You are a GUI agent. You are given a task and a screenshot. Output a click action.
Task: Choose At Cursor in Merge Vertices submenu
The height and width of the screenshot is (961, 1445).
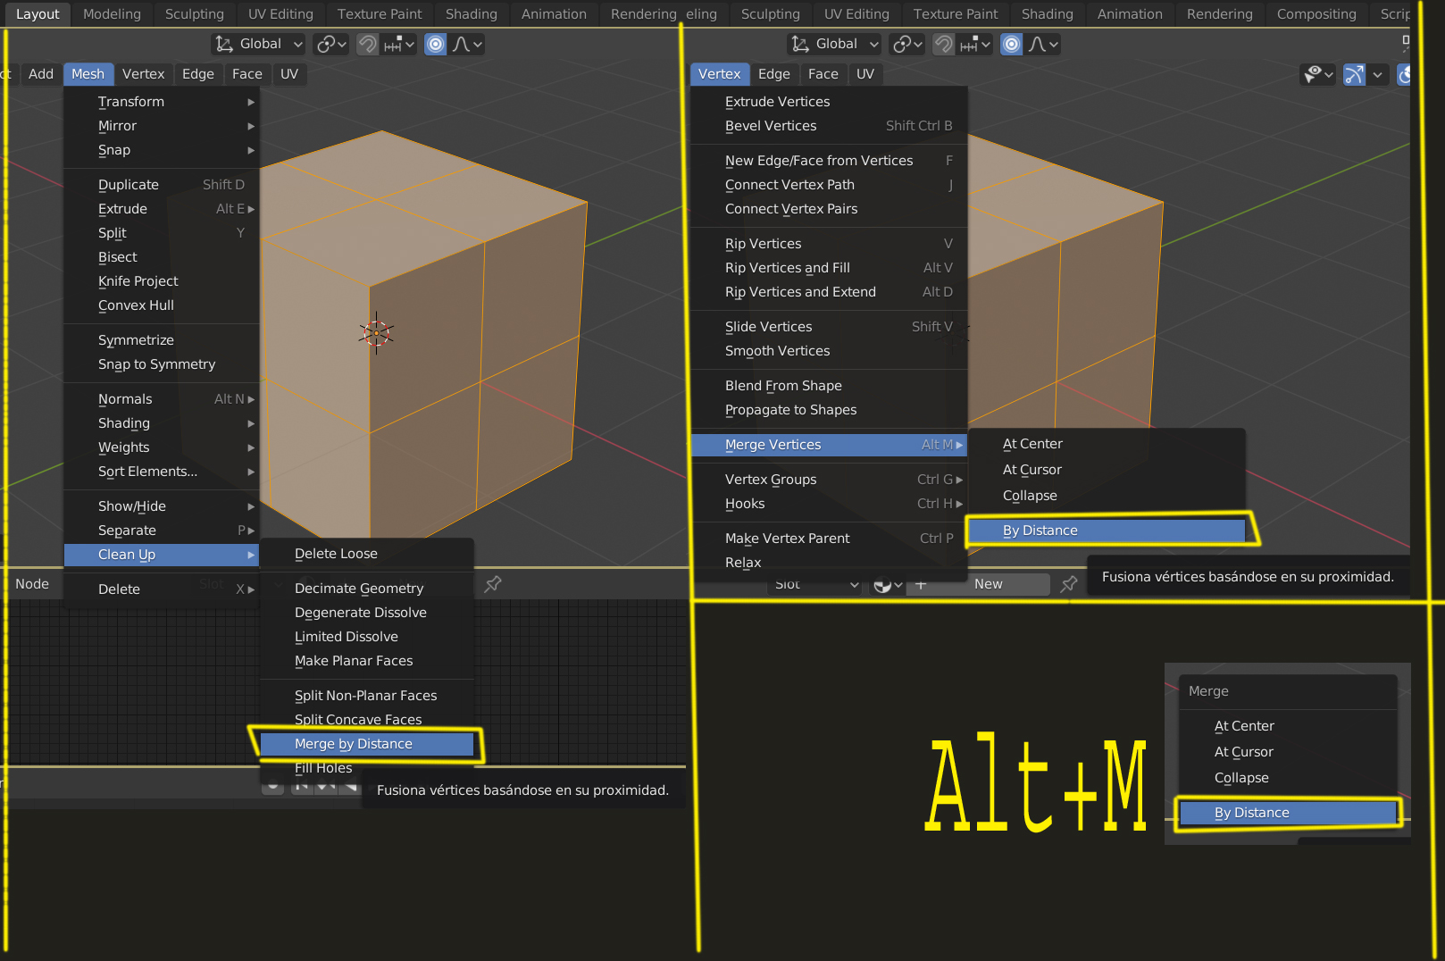click(x=1107, y=470)
